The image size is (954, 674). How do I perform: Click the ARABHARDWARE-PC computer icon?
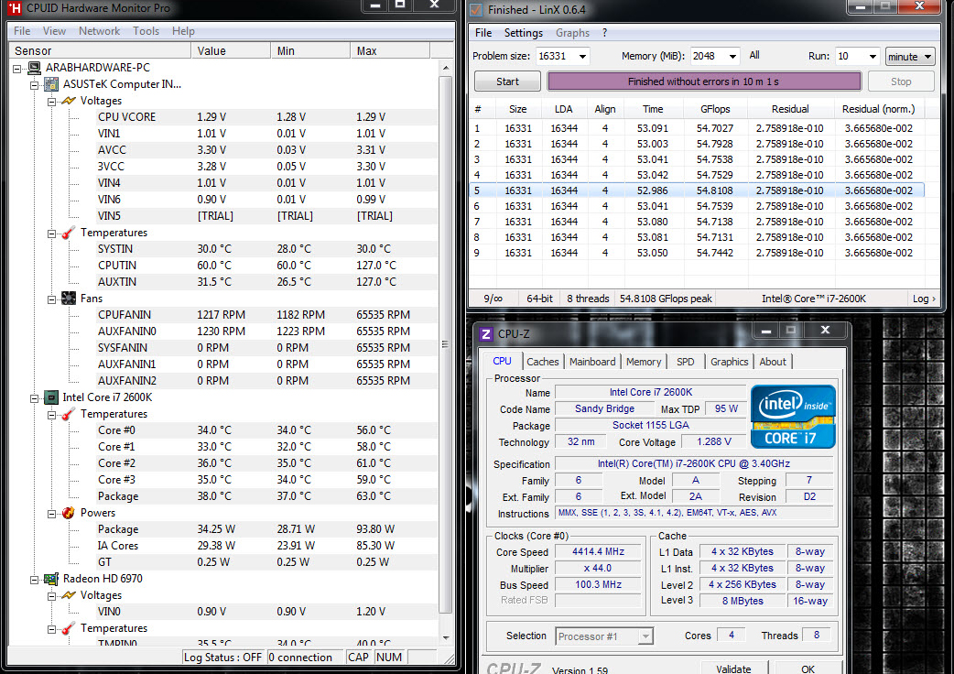[35, 68]
